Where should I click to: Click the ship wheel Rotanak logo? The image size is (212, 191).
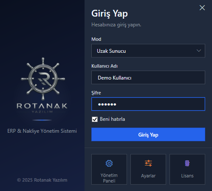[43, 79]
